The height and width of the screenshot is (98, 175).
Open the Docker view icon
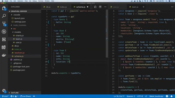pos(4,55)
